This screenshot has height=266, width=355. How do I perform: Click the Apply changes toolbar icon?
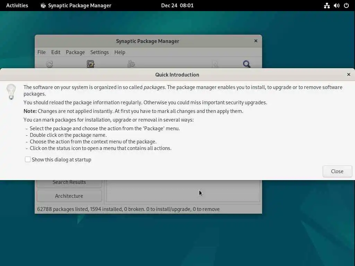click(131, 64)
